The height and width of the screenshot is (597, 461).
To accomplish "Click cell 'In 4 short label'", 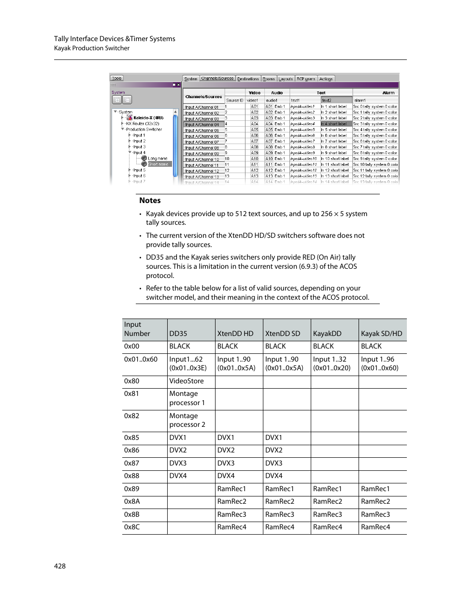I will pyautogui.click(x=336, y=124).
